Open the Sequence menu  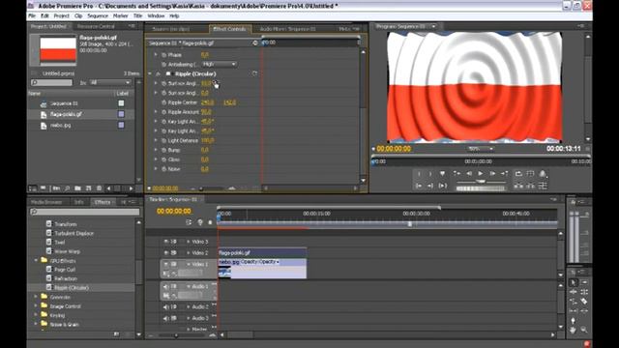98,15
